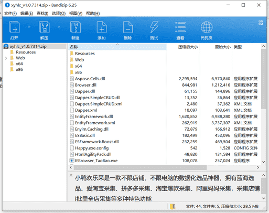Sort by the 类型 column header
This screenshot has width=269, height=213.
coord(246,47)
